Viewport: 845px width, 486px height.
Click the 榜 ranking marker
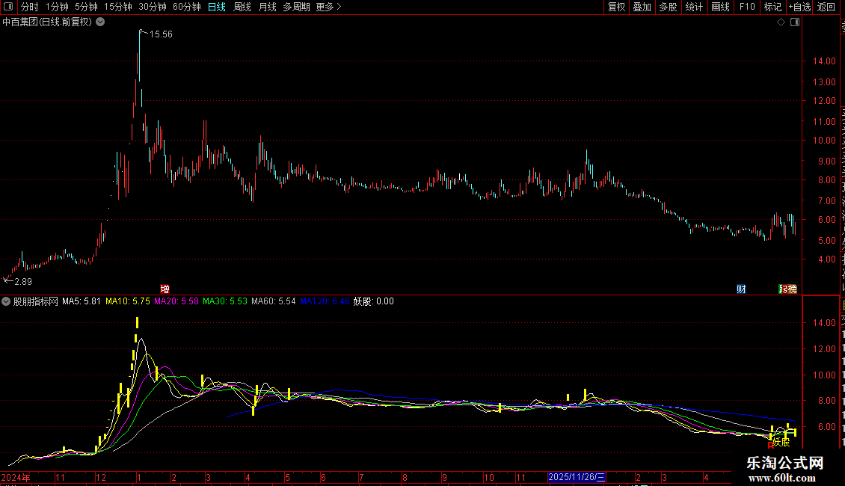click(791, 289)
